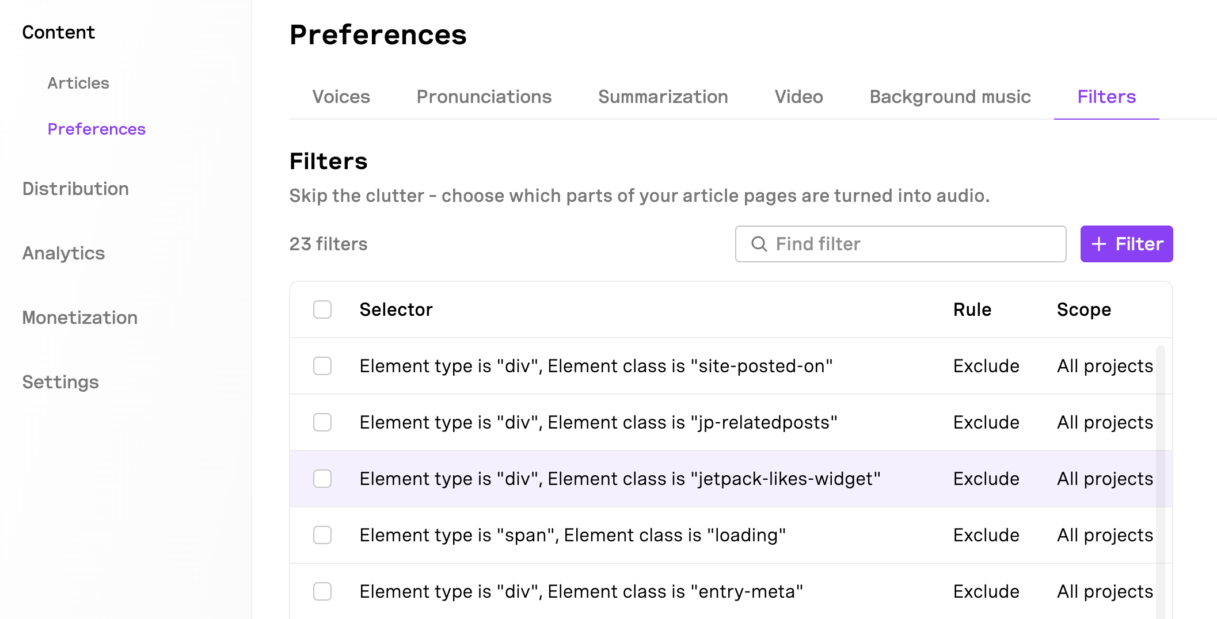Expand the Analytics sidebar section
Viewport: 1217px width, 619px height.
click(63, 253)
